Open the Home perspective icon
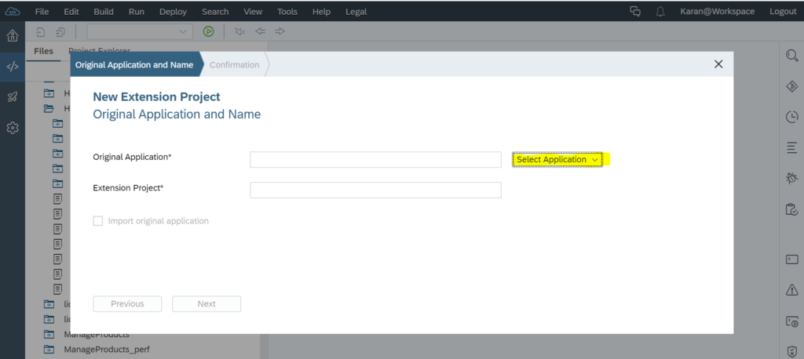 pos(13,36)
